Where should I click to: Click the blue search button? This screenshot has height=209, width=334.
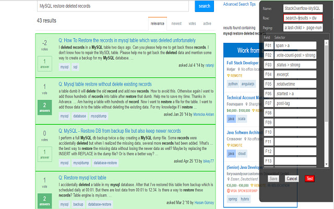205,6
